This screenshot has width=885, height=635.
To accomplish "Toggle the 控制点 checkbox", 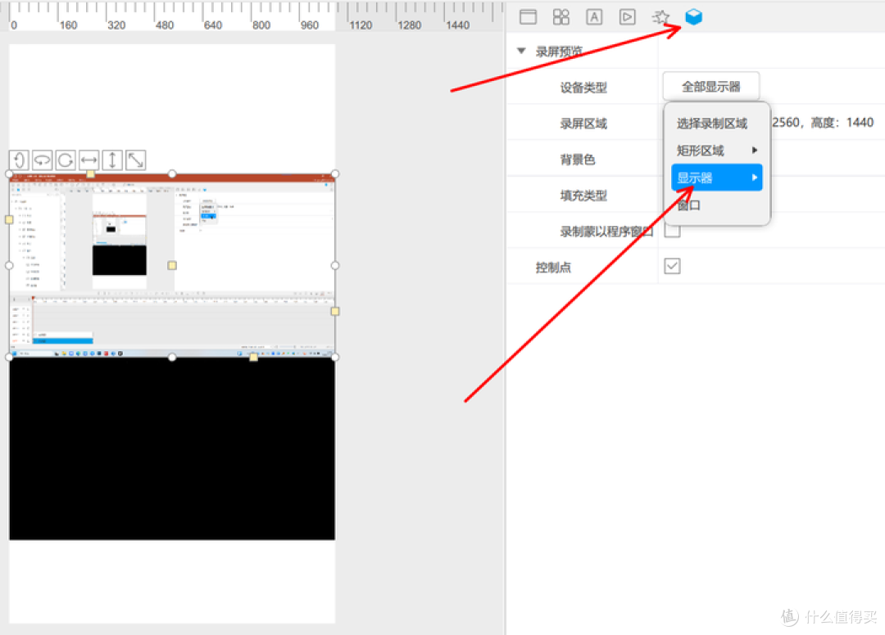I will 672,266.
